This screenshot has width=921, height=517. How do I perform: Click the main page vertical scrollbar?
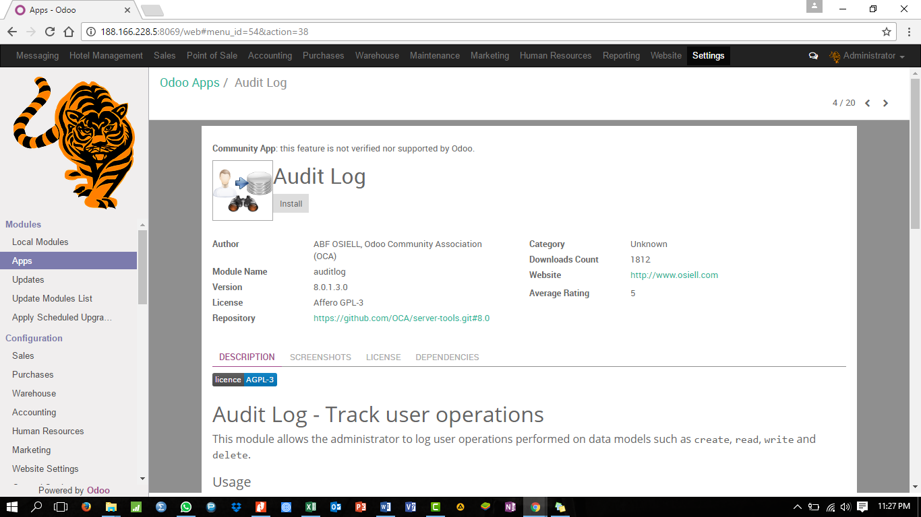tap(916, 155)
